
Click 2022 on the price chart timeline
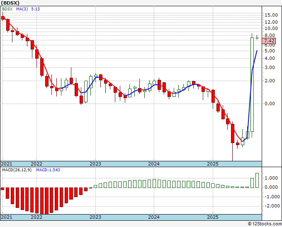click(x=36, y=164)
